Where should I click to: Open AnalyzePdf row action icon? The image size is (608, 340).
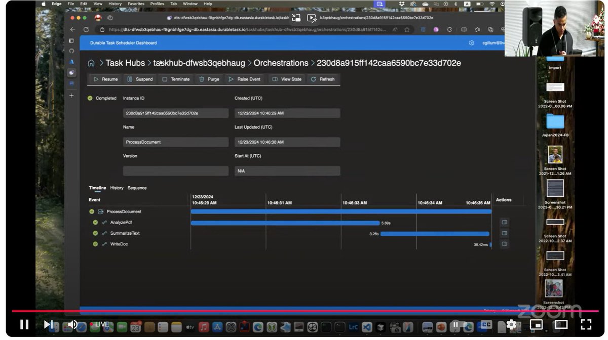[x=504, y=222]
